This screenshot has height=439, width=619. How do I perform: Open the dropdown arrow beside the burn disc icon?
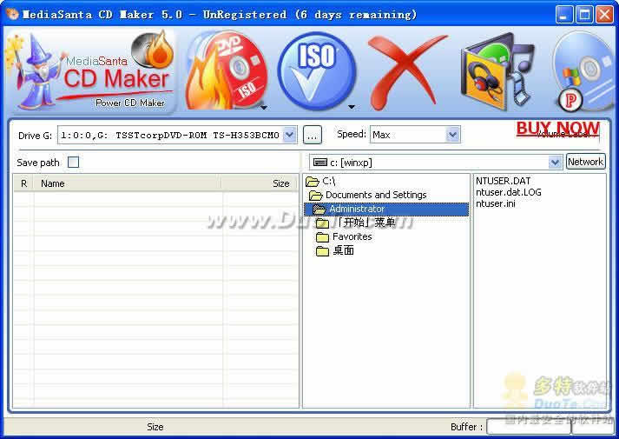coord(264,107)
